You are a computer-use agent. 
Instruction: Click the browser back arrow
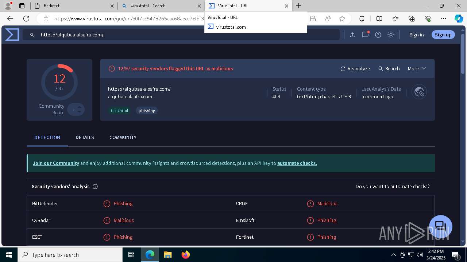pos(10,19)
